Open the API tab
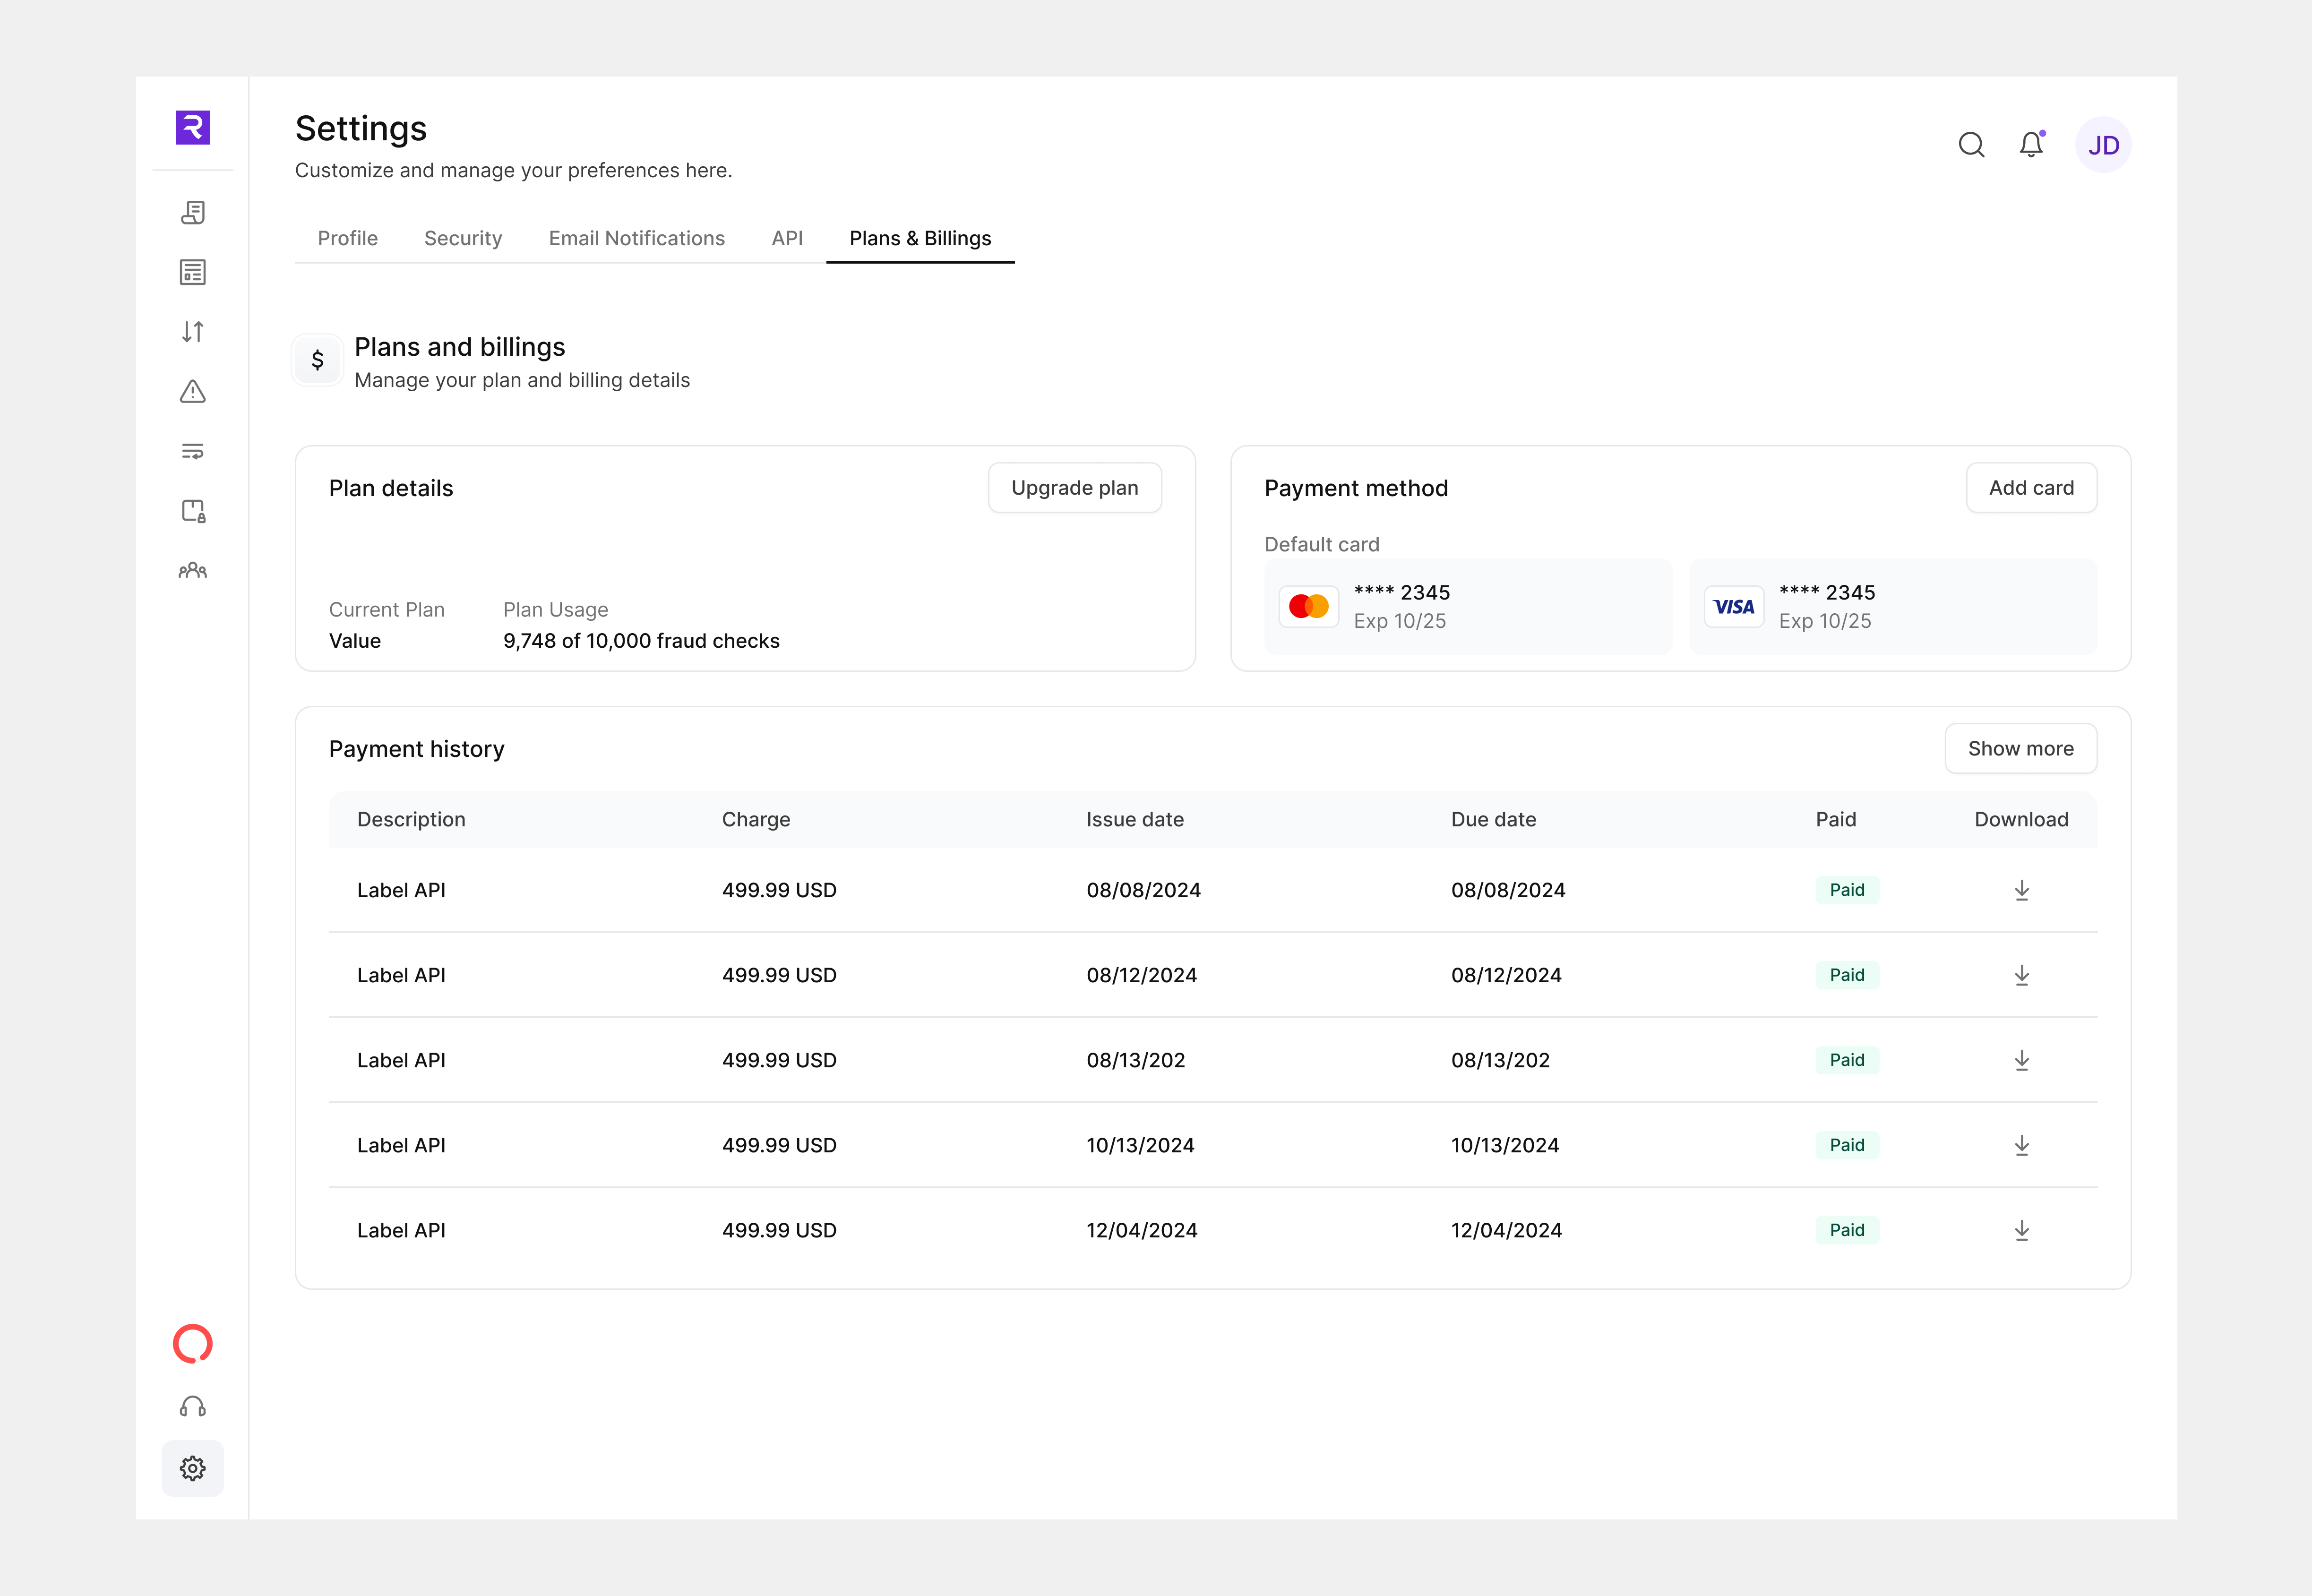This screenshot has width=2312, height=1596. (x=787, y=238)
